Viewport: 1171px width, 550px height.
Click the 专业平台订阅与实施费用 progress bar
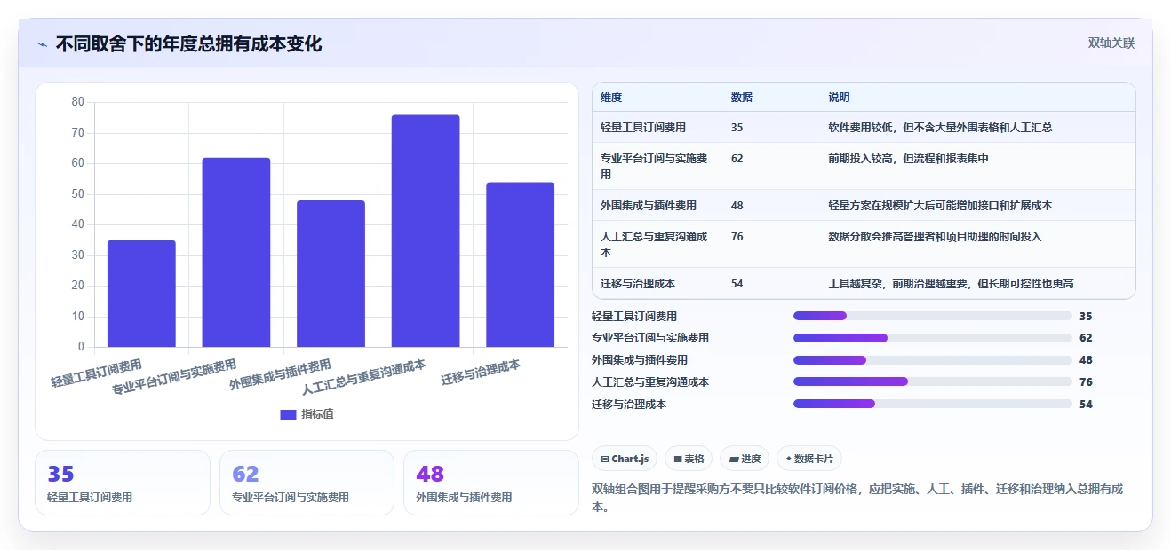(933, 338)
